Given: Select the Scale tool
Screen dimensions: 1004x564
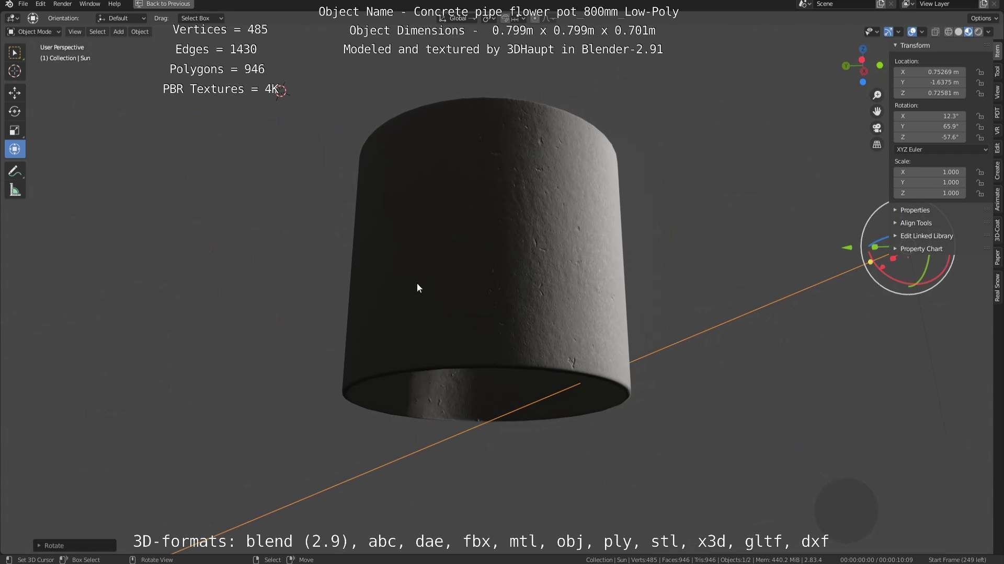Looking at the screenshot, I should 15,131.
